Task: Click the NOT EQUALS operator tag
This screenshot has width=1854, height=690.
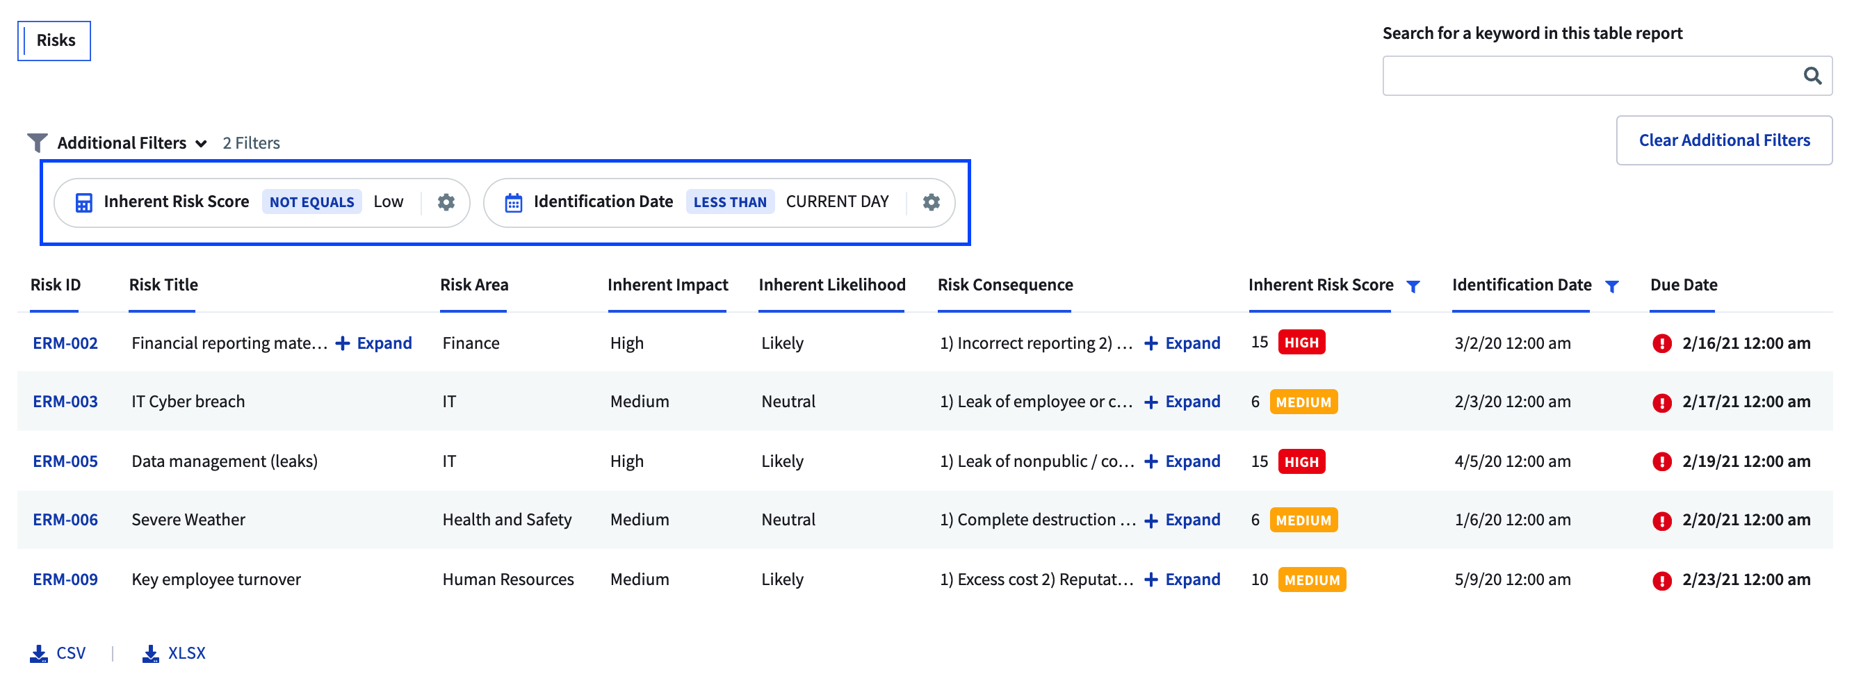Action: [311, 202]
